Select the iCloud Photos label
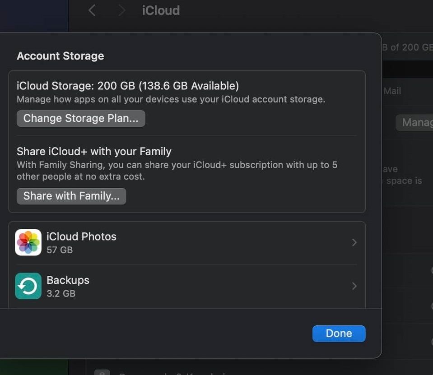Screen dimensions: 433x375 coord(81,236)
